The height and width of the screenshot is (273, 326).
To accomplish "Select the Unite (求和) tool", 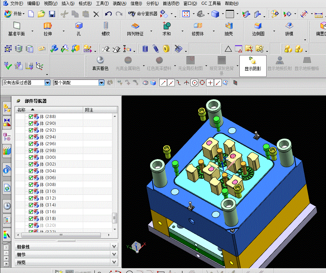I will click(166, 29).
